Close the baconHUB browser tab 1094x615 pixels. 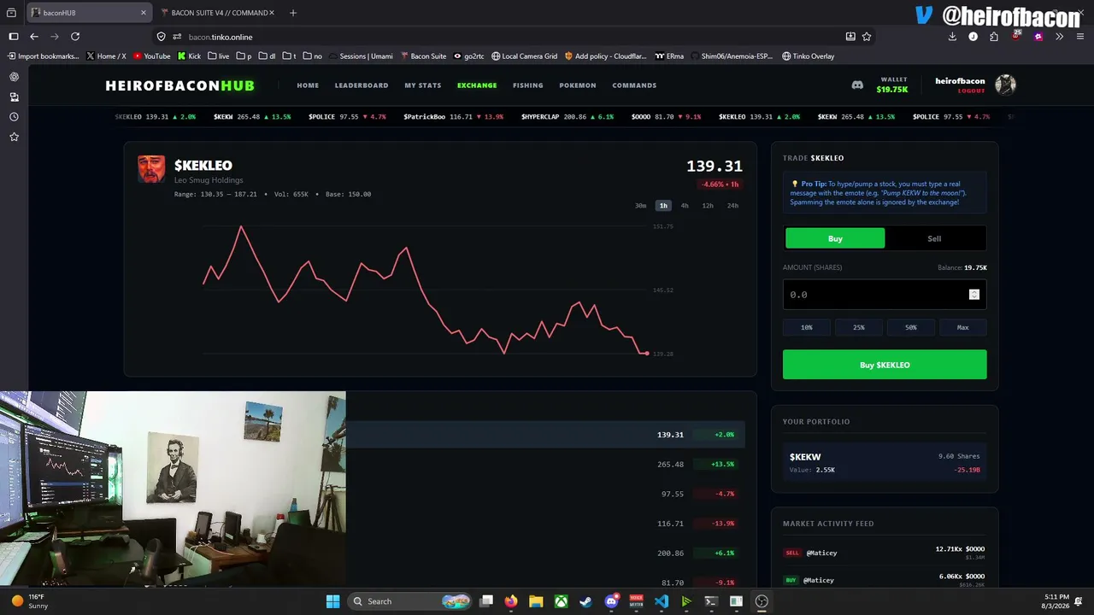coord(144,13)
